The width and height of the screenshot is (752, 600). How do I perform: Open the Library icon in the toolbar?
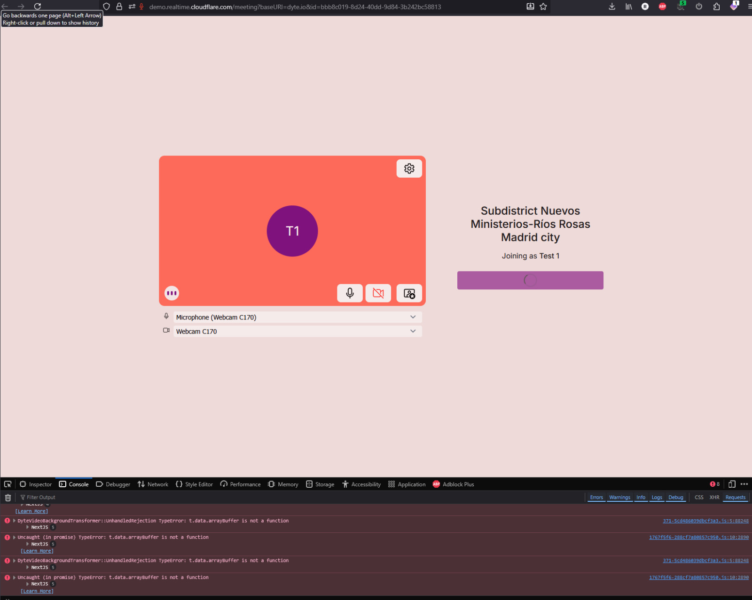[628, 7]
